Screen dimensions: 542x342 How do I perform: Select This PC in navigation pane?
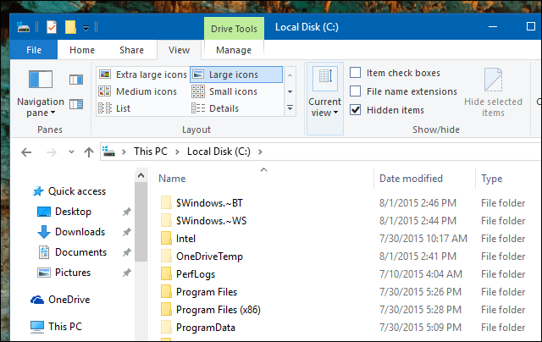(56, 327)
